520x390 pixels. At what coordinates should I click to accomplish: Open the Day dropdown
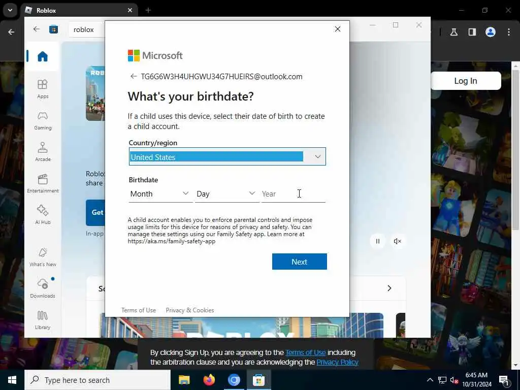click(x=226, y=194)
